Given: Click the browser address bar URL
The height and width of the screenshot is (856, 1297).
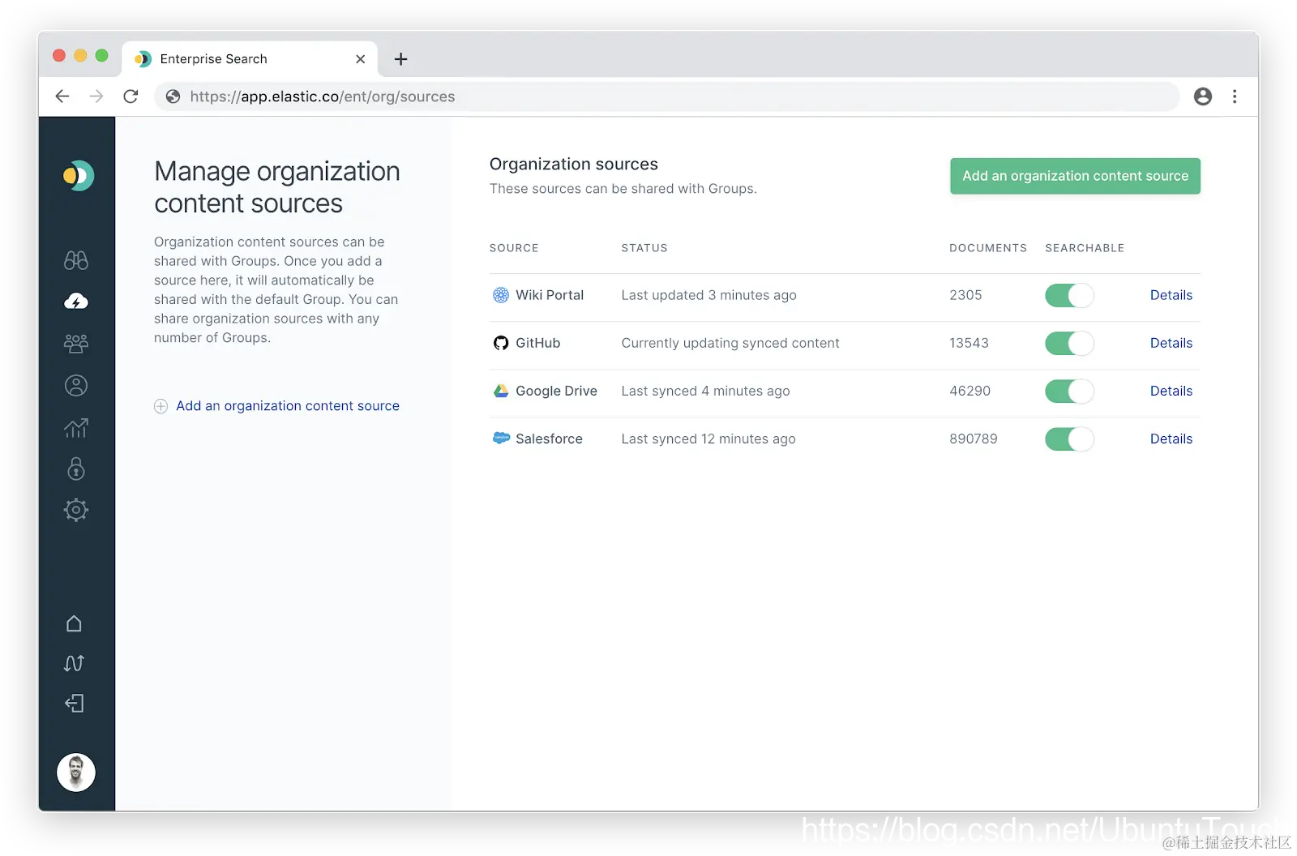Looking at the screenshot, I should (x=323, y=96).
